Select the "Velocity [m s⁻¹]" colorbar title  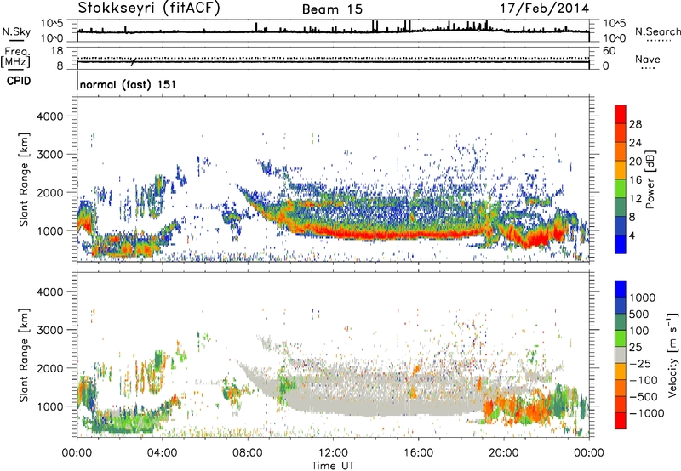672,355
